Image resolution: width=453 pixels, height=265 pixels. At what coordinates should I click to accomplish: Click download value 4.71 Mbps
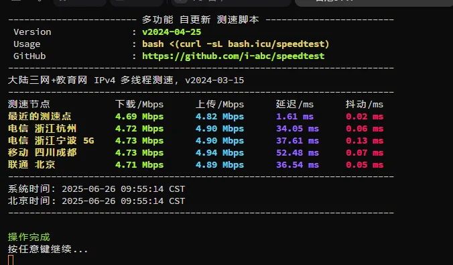pyautogui.click(x=139, y=165)
